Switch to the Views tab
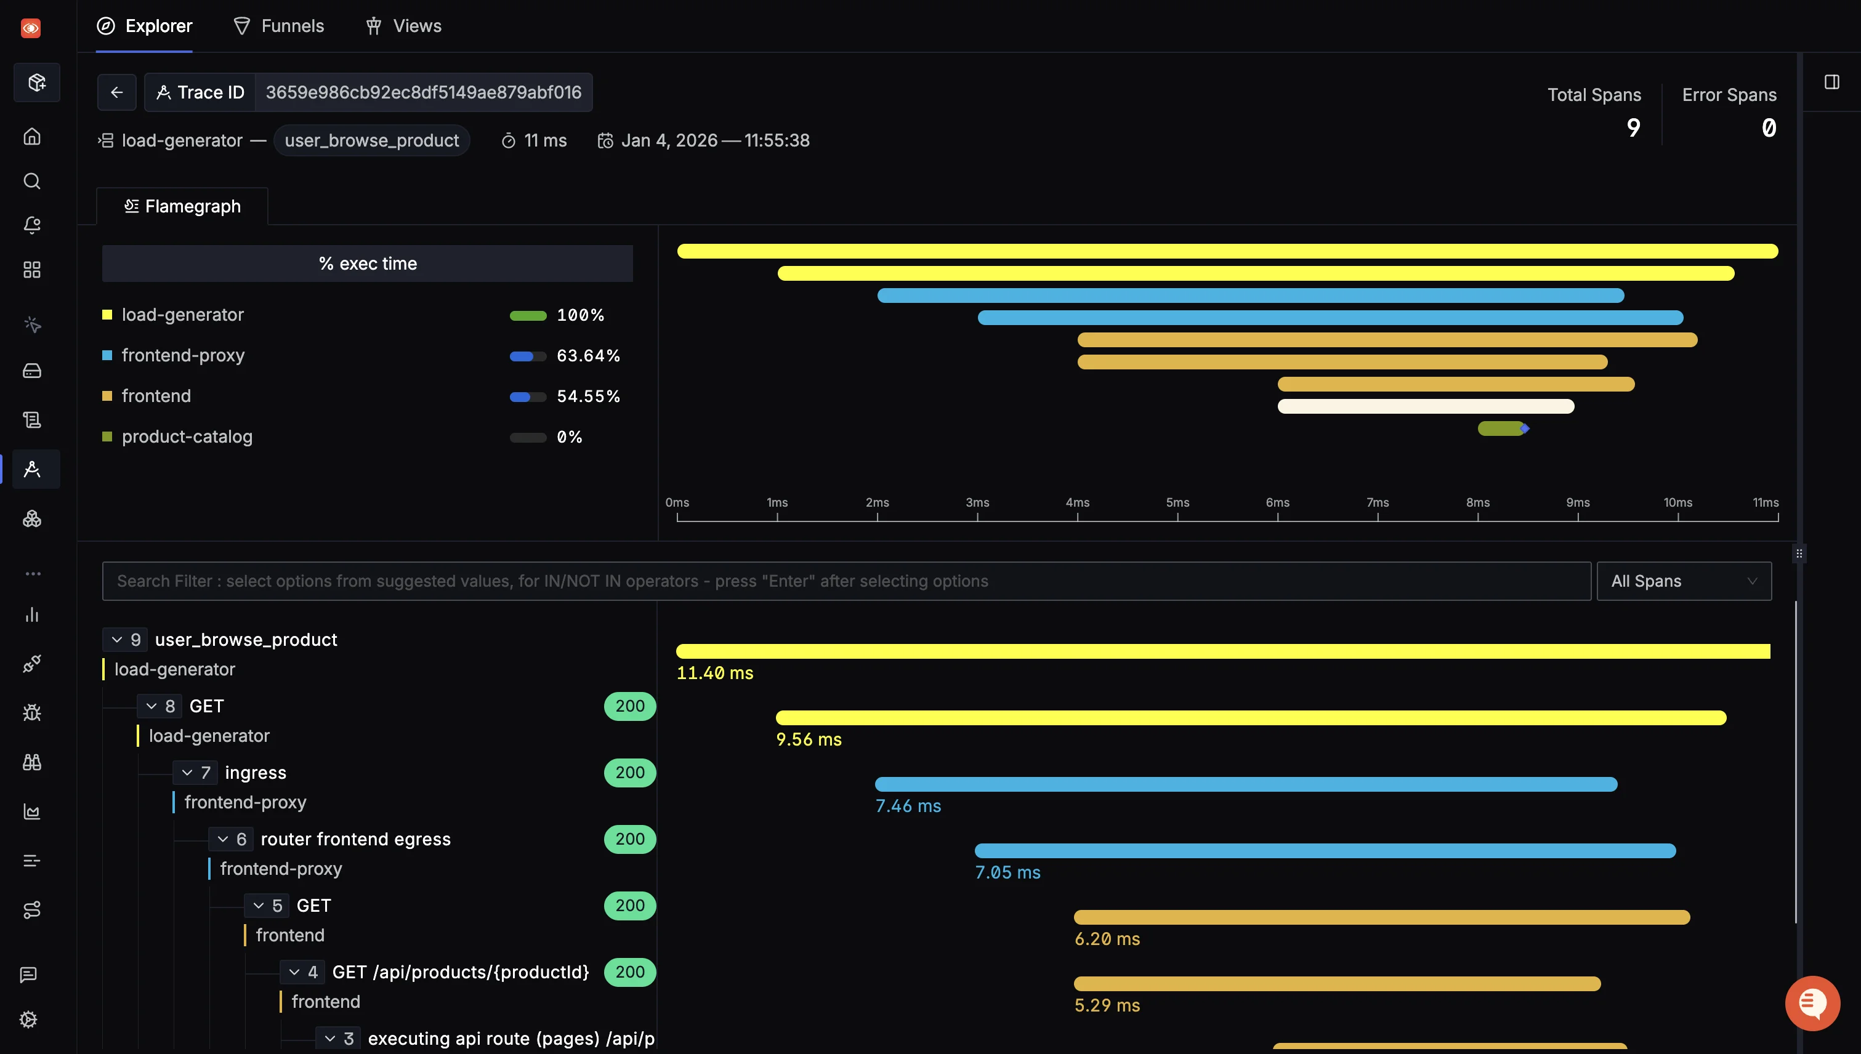This screenshot has height=1054, width=1861. coord(403,26)
